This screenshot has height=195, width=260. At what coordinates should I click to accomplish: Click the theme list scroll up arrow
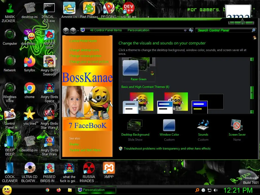pyautogui.click(x=252, y=59)
